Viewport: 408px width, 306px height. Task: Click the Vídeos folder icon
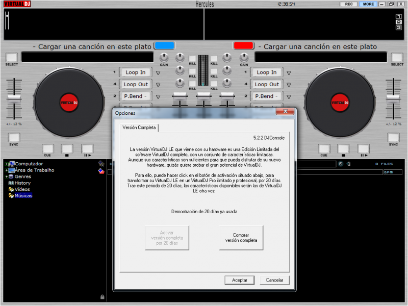pyautogui.click(x=11, y=189)
